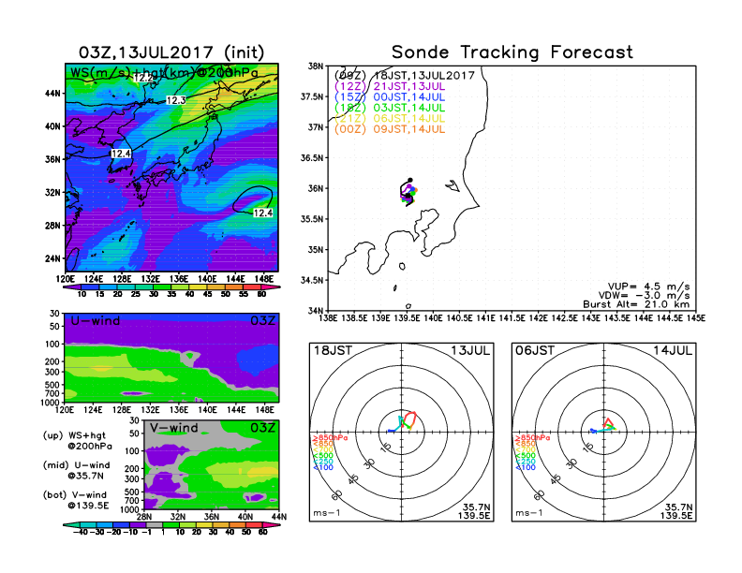Click the red loop in the 18JST hodograph
Image resolution: width=742 pixels, height=573 pixels.
[410, 419]
